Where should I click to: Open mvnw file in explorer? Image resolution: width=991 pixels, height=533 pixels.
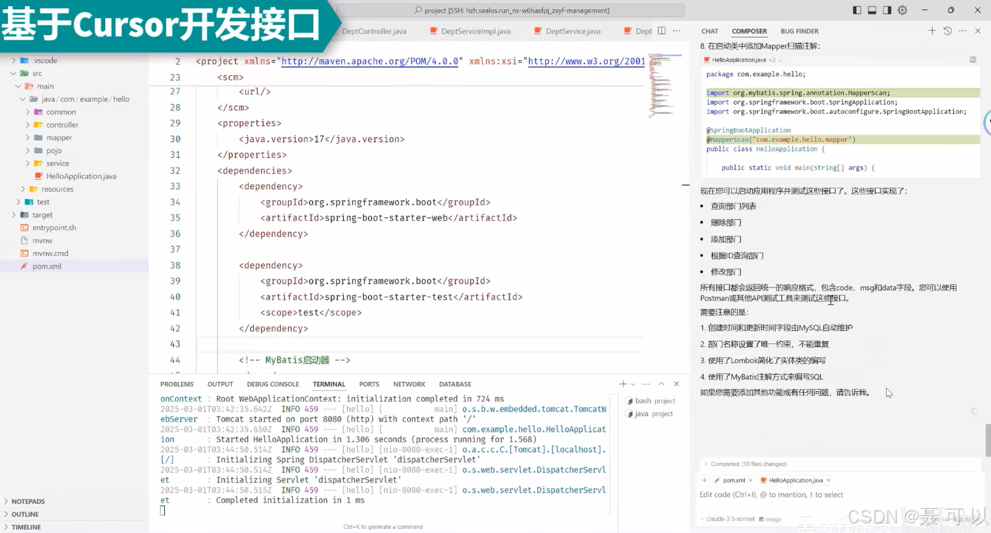coord(42,241)
